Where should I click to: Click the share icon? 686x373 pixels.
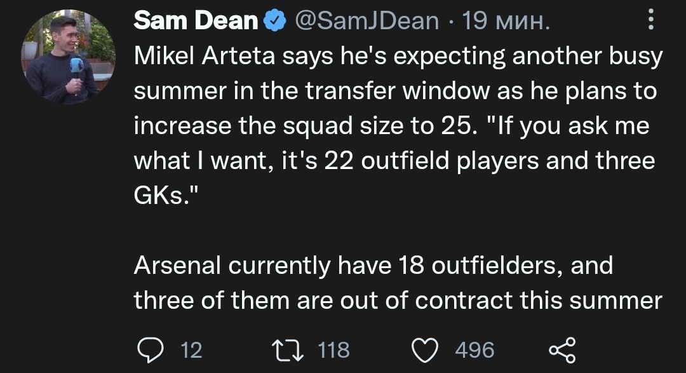[x=562, y=349]
